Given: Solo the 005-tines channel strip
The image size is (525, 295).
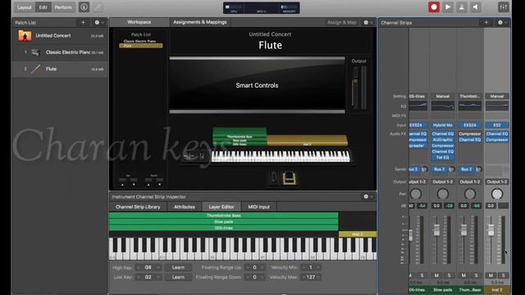Looking at the screenshot, I should click(x=422, y=275).
